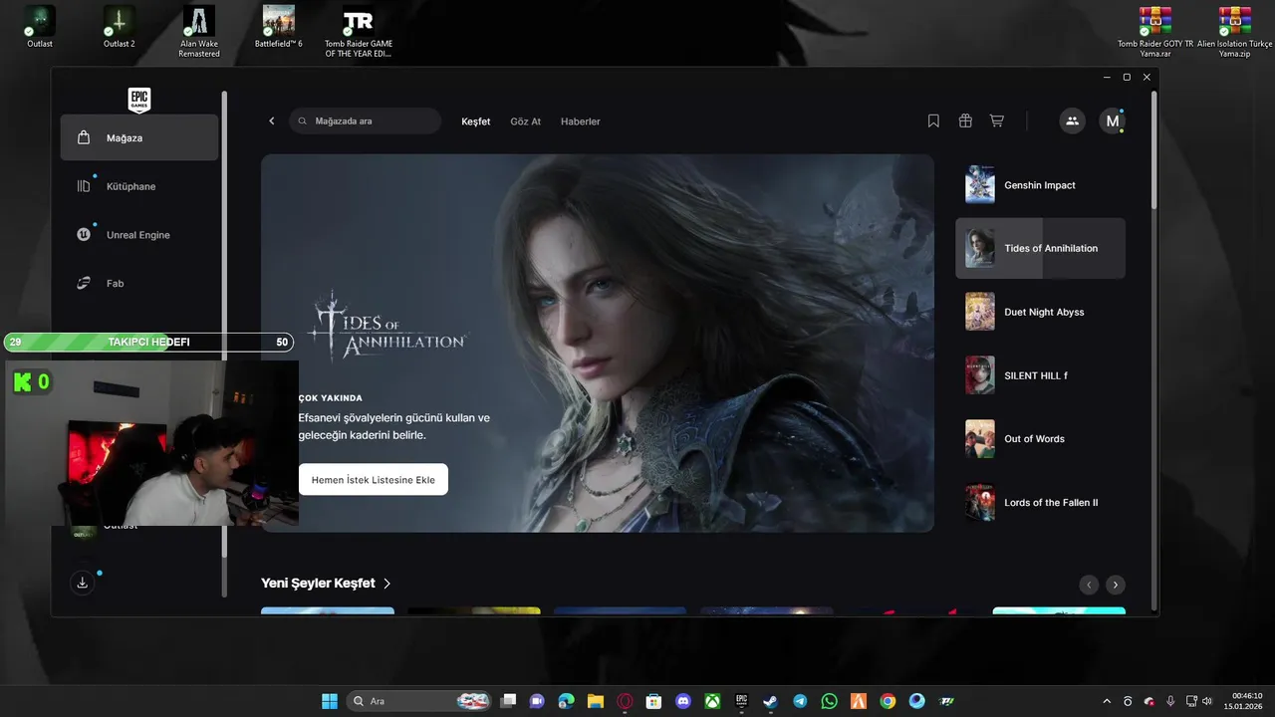Open the wishlist bookmark icon
The width and height of the screenshot is (1275, 717).
(933, 121)
